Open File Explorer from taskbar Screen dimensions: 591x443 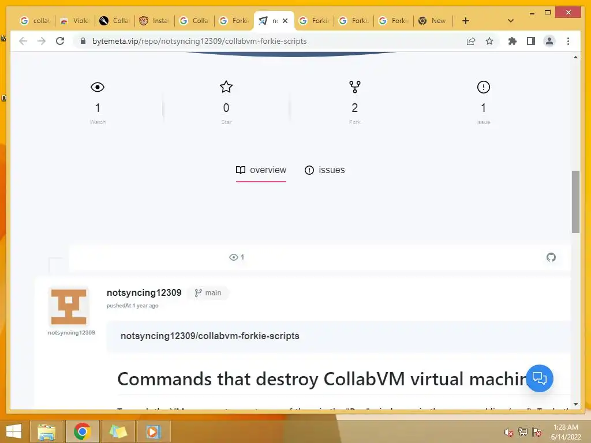(47, 431)
